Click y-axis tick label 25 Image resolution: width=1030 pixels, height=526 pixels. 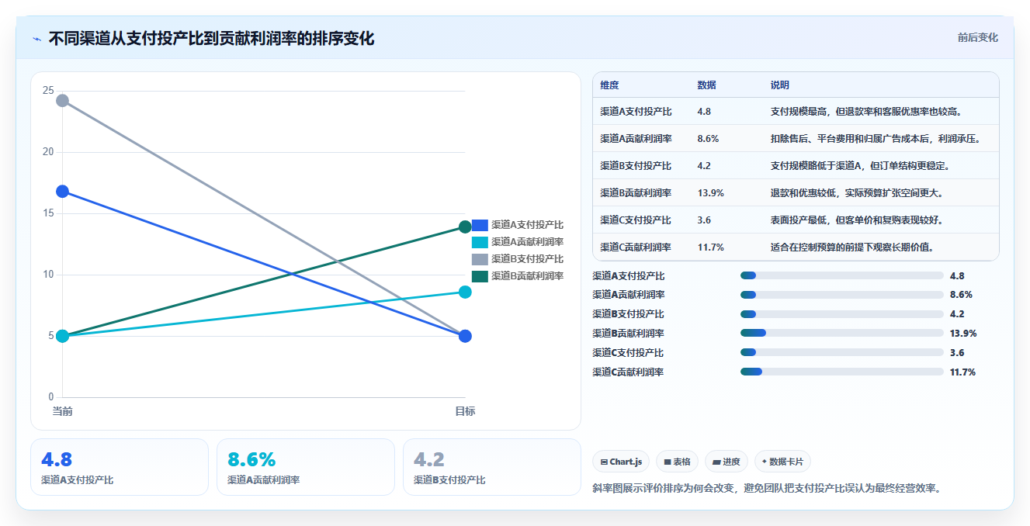(x=48, y=91)
